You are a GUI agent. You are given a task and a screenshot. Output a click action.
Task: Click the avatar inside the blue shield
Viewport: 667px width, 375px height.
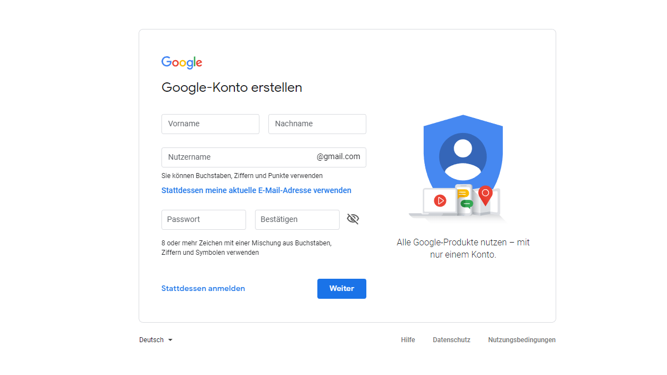pyautogui.click(x=463, y=156)
